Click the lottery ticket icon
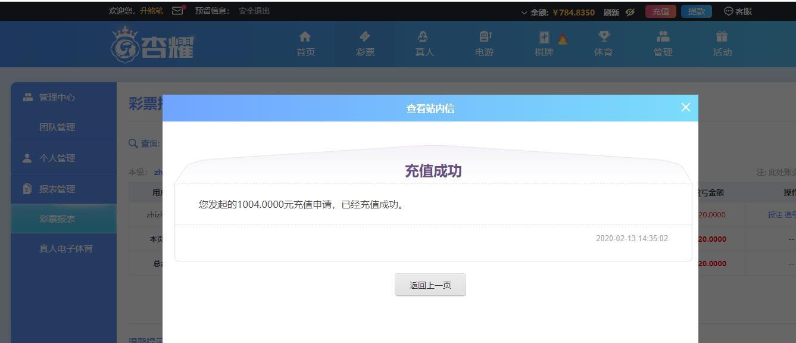The height and width of the screenshot is (343, 796). click(x=365, y=37)
